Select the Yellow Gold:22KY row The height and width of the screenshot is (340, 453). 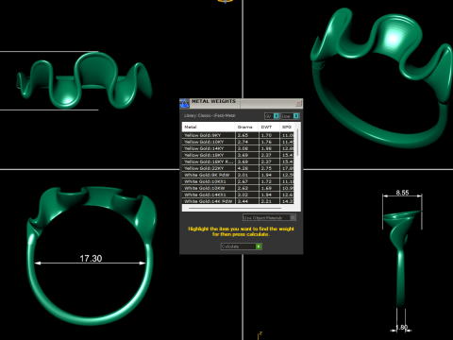pyautogui.click(x=238, y=168)
